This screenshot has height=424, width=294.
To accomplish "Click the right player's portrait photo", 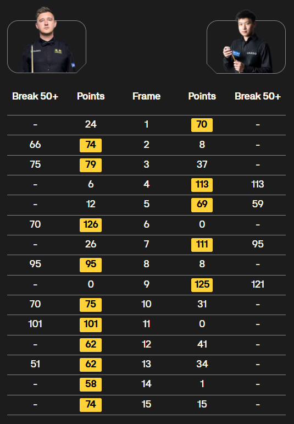I will coord(246,42).
